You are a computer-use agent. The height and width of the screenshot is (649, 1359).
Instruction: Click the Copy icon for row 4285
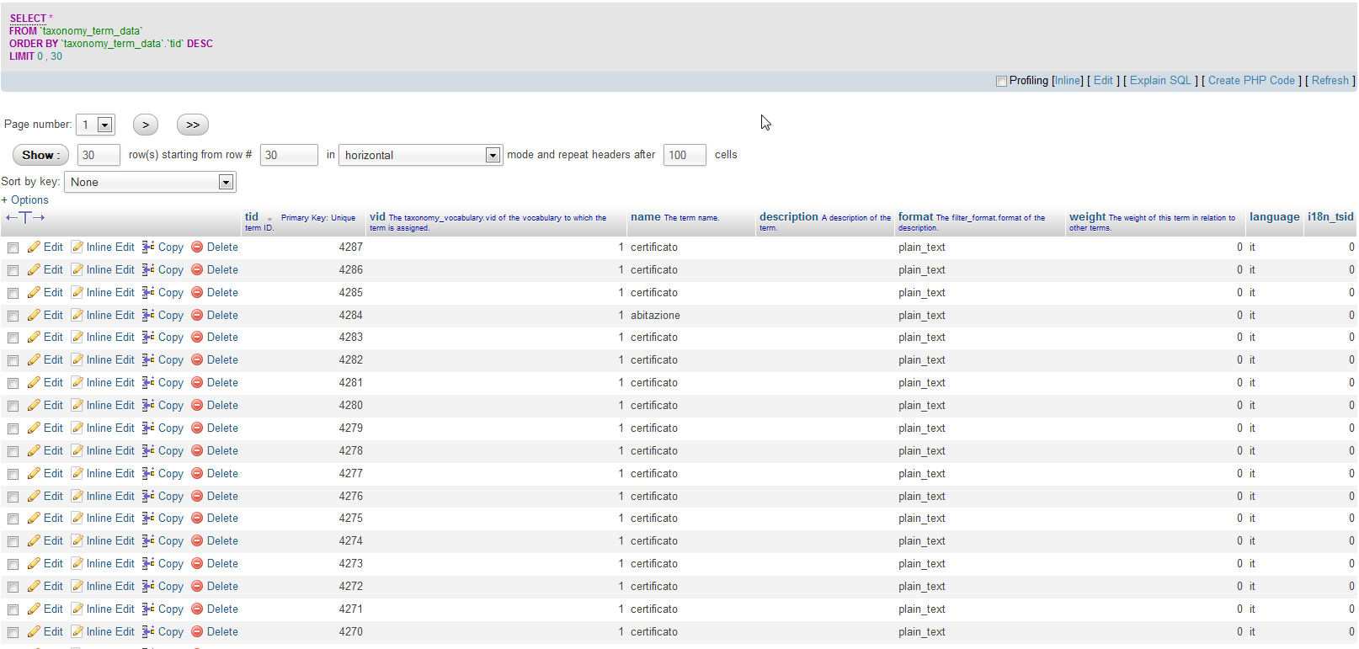pos(148,292)
